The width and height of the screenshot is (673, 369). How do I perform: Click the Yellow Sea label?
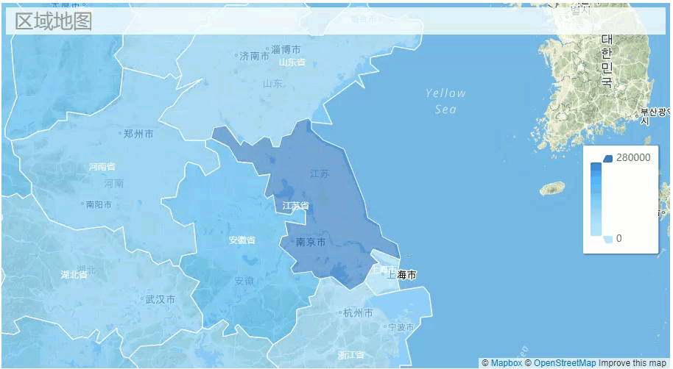445,101
